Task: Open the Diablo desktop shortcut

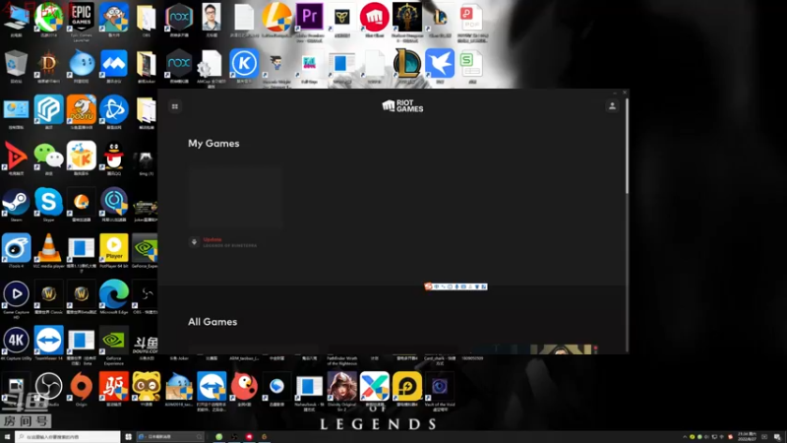Action: coord(48,64)
